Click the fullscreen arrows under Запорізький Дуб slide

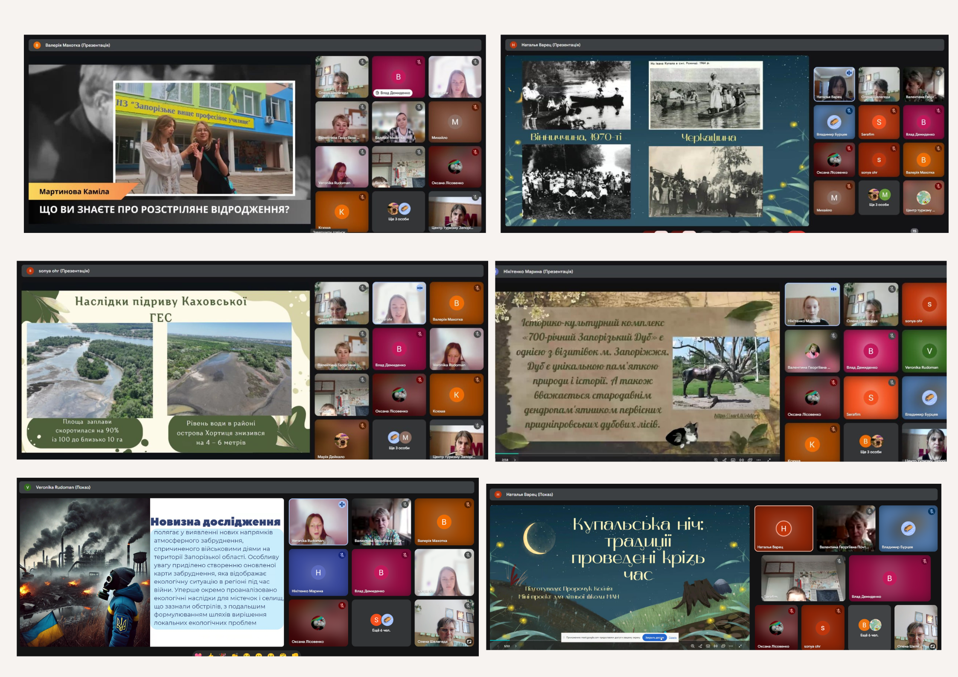(769, 460)
